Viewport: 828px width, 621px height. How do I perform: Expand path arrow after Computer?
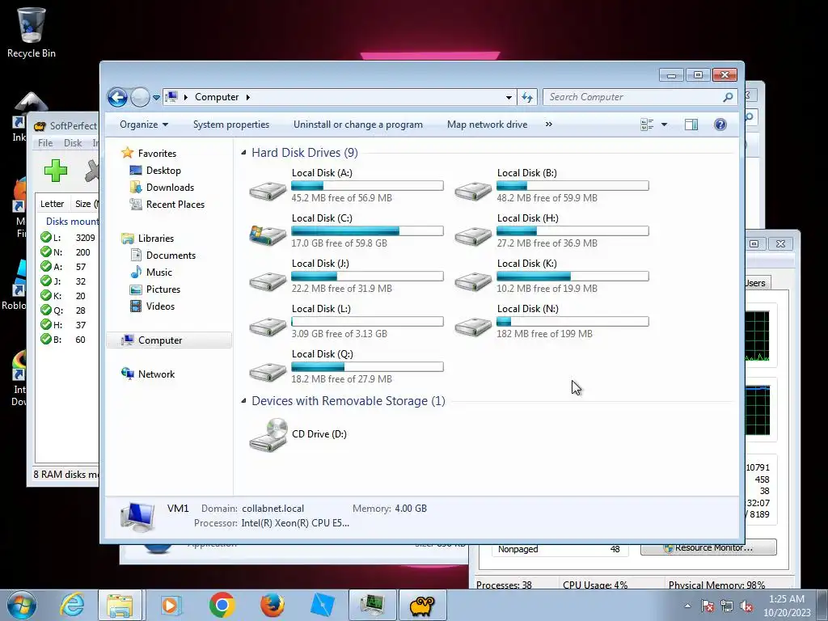pos(247,97)
